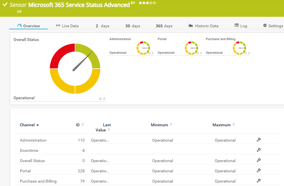Open the Historic Data tab
This screenshot has width=284, height=186.
click(x=203, y=26)
